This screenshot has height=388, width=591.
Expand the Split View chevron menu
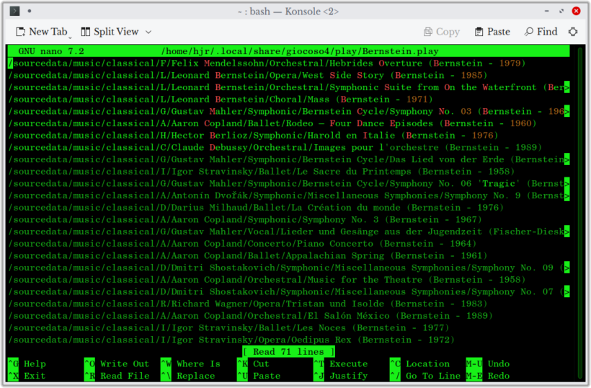148,32
